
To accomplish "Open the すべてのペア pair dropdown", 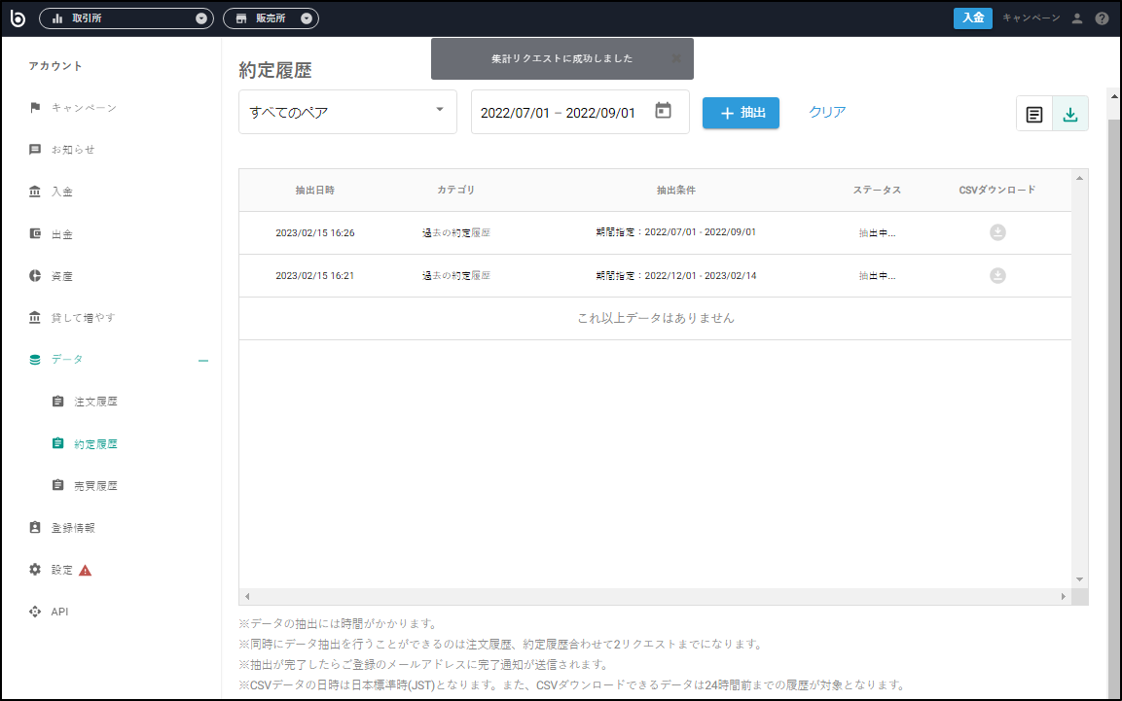I will [347, 112].
